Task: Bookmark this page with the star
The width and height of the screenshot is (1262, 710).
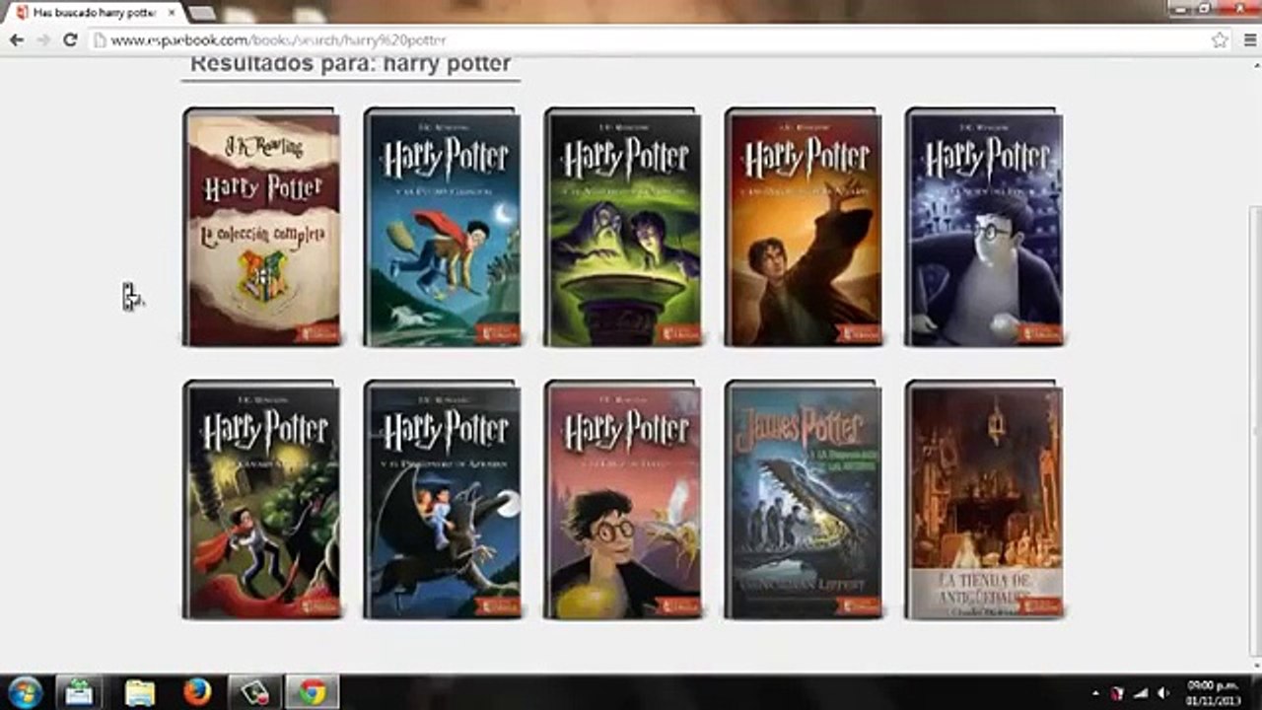Action: [x=1220, y=40]
